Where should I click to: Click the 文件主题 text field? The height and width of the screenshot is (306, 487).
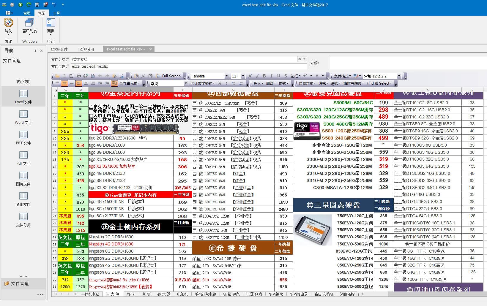[189, 66]
